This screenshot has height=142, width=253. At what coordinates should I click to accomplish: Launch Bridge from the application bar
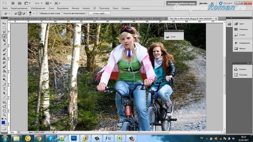pos(13,3)
